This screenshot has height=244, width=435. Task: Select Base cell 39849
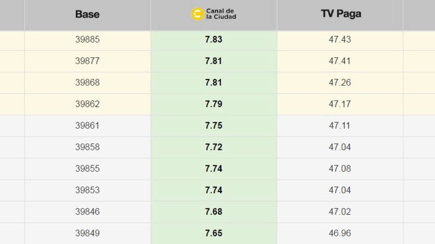(x=87, y=233)
